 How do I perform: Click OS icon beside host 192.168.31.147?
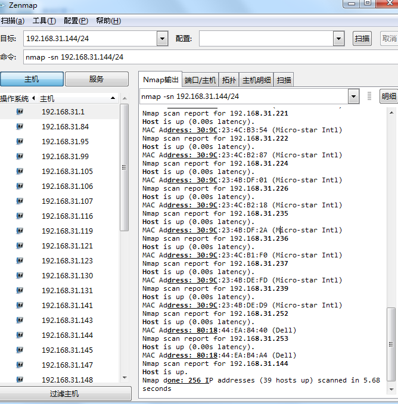click(20, 365)
